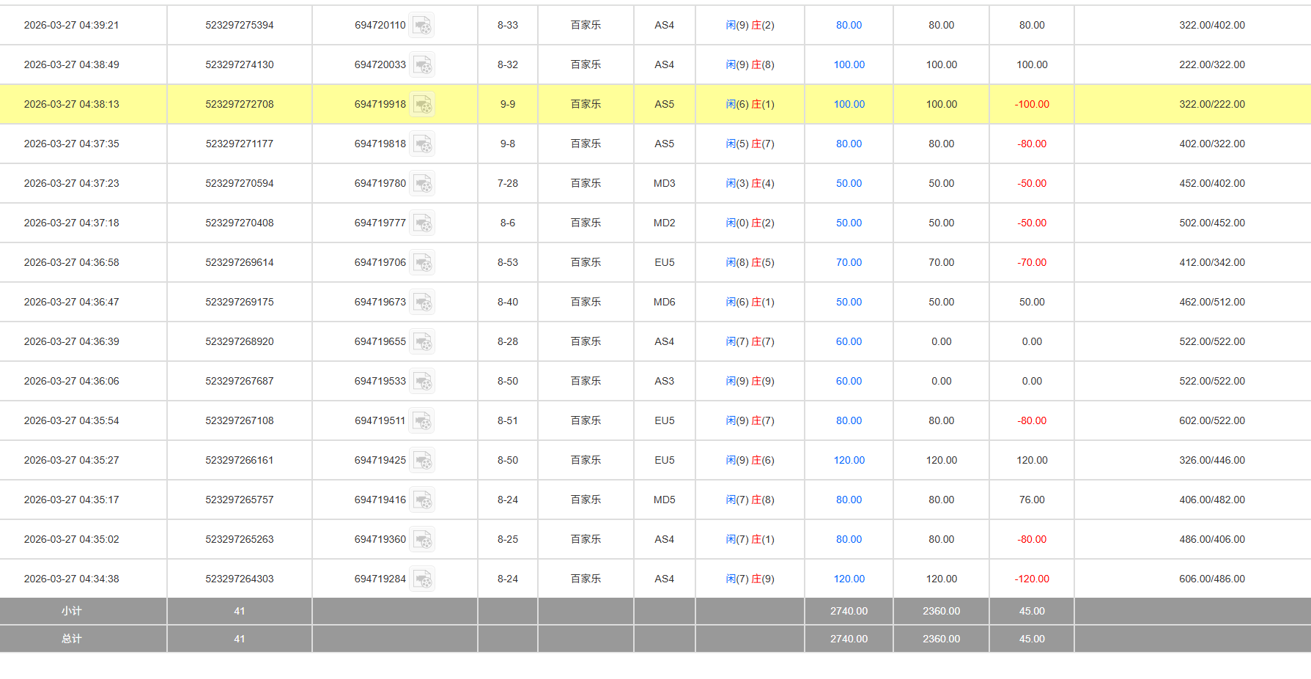Open result 闲(3) 庄(4) details

point(750,183)
